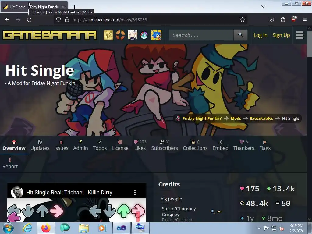
Task: Open Mods breadcrumb link
Action: 236,119
